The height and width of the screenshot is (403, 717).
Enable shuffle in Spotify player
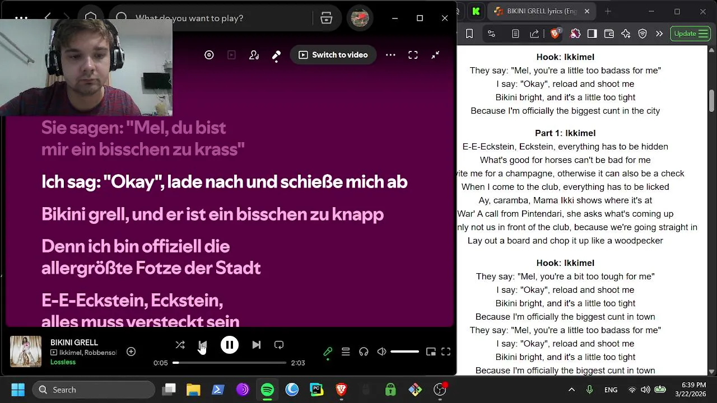180,345
